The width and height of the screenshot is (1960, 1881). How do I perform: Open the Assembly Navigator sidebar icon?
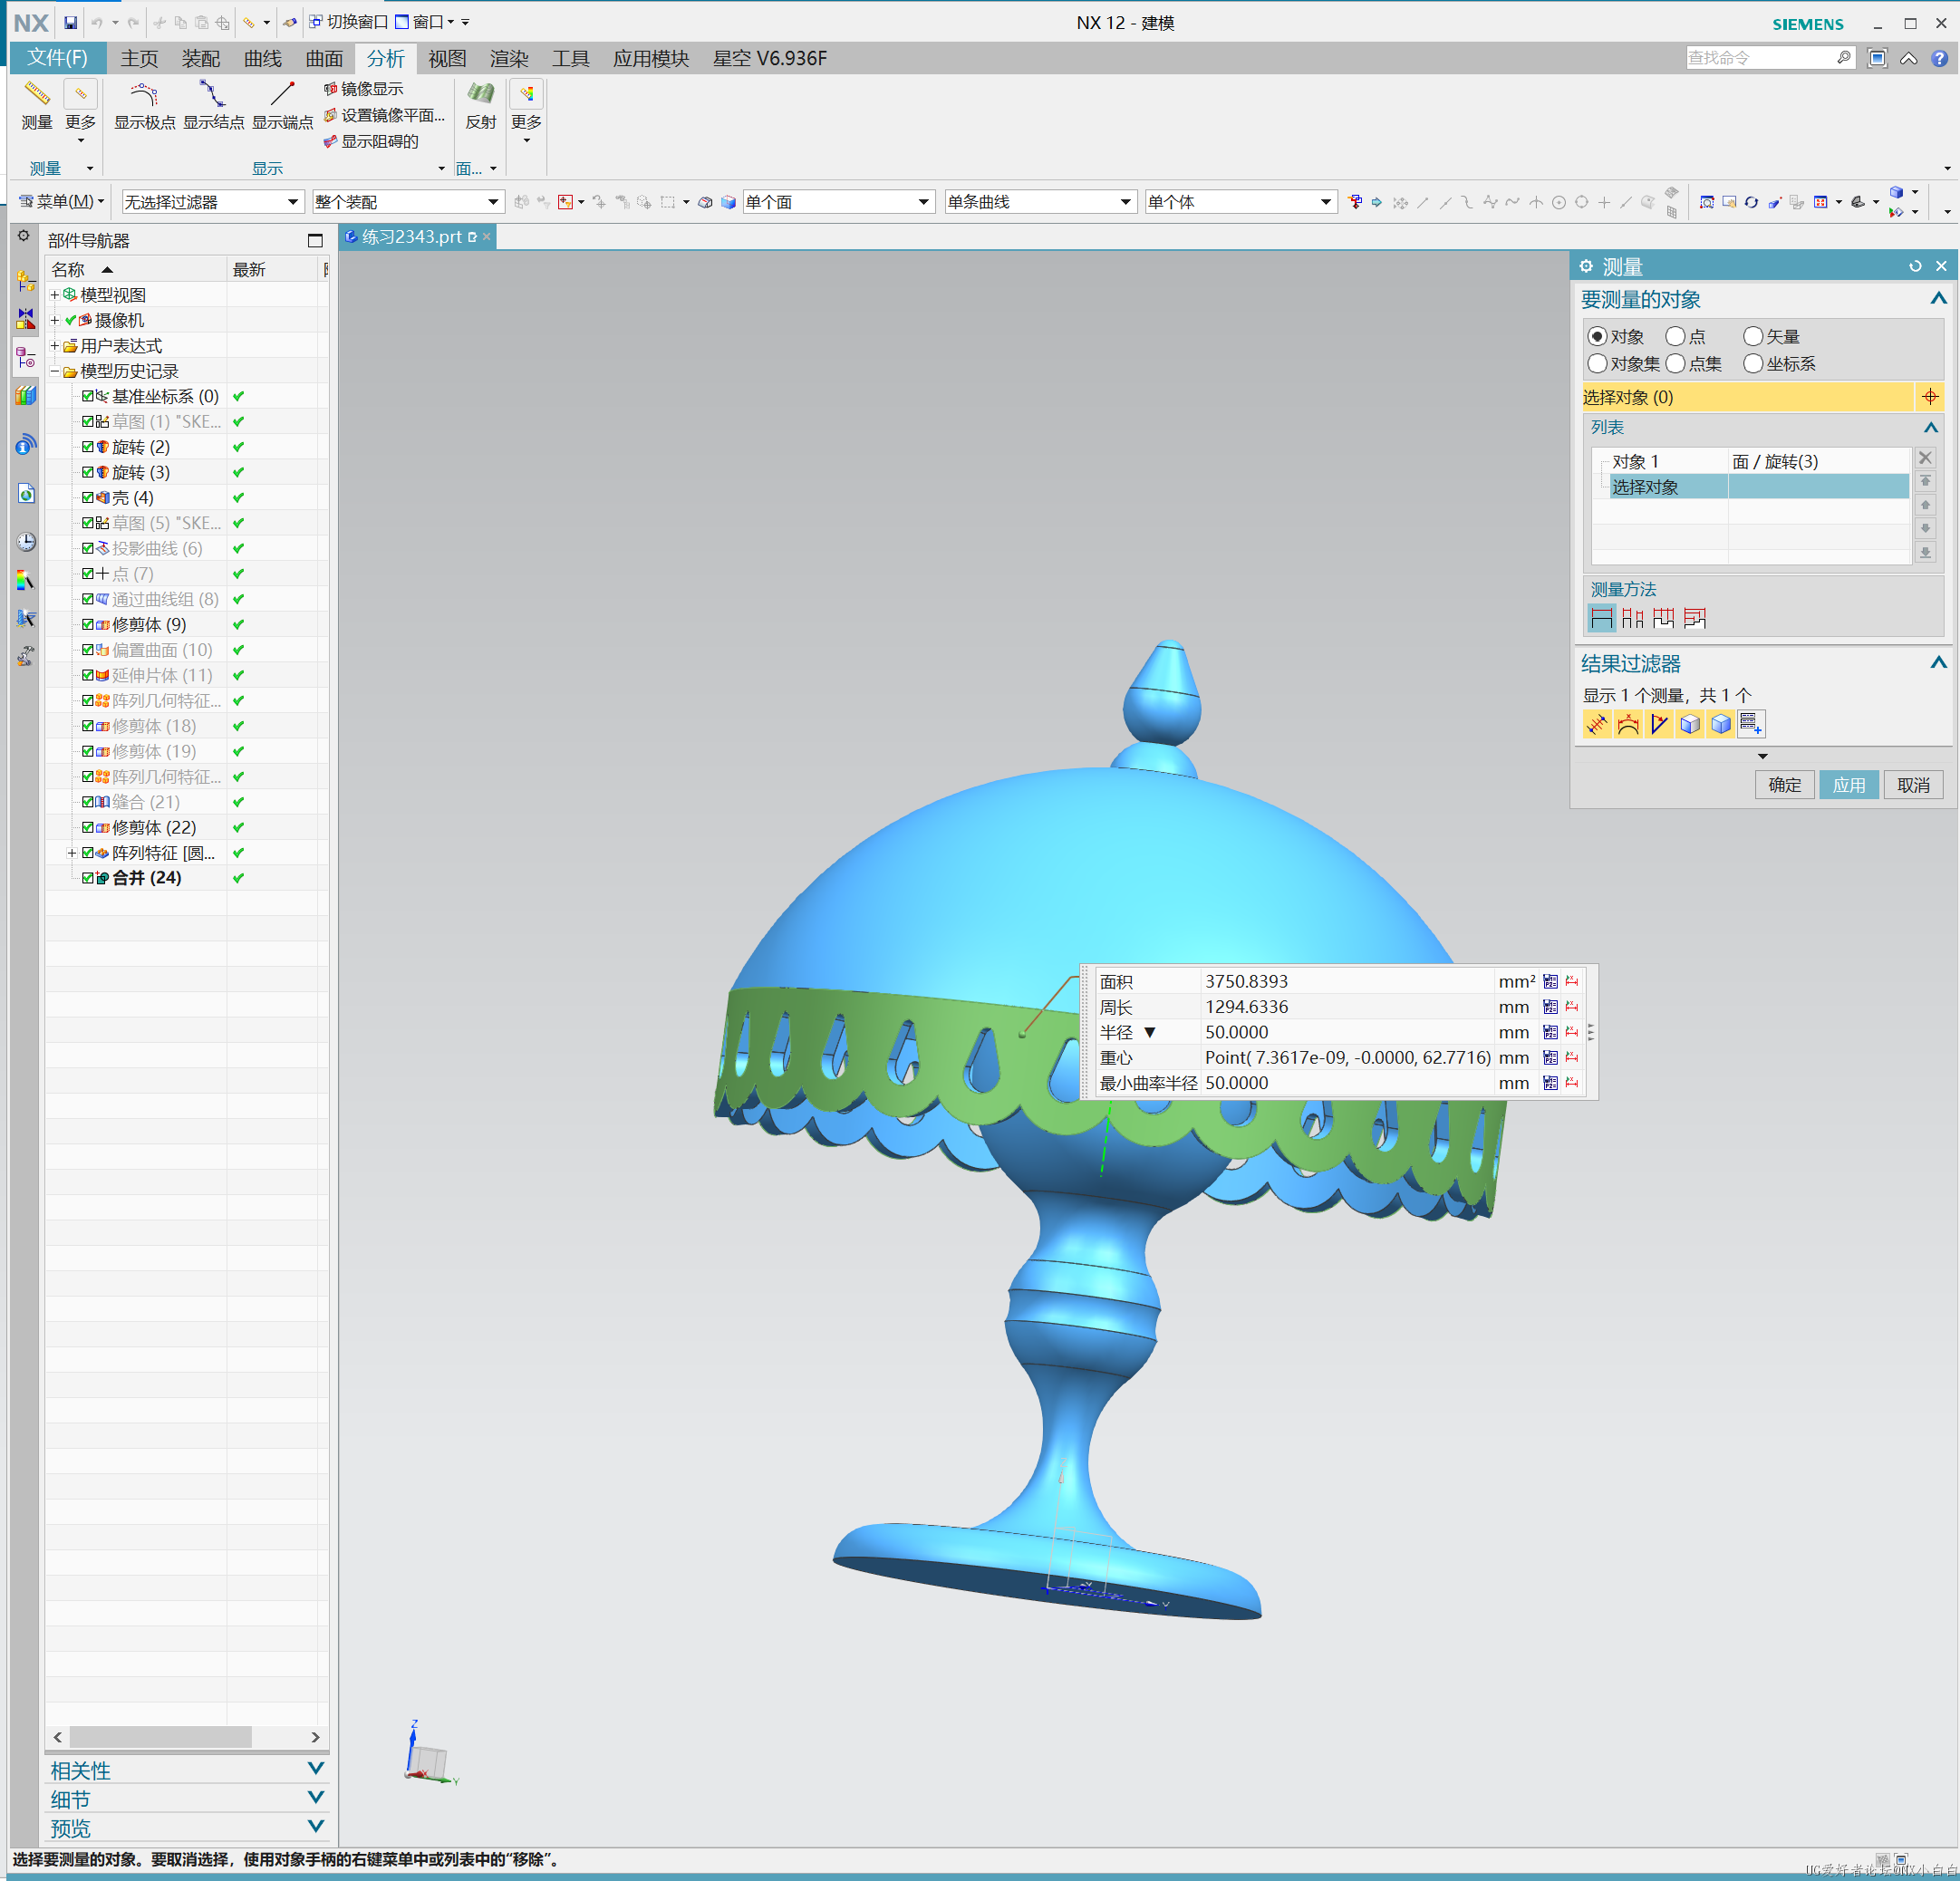pos(26,281)
